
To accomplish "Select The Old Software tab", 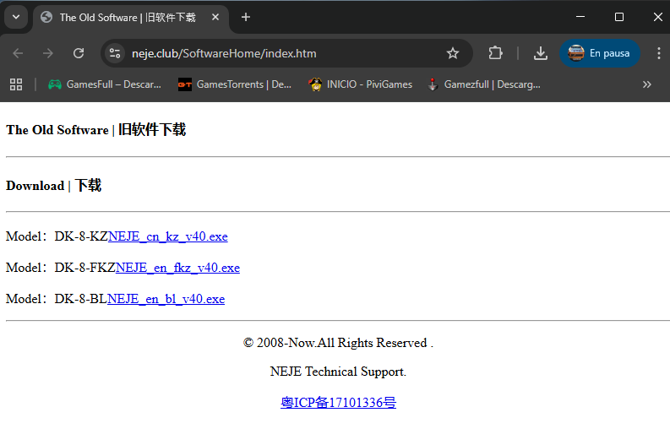I will pyautogui.click(x=127, y=17).
